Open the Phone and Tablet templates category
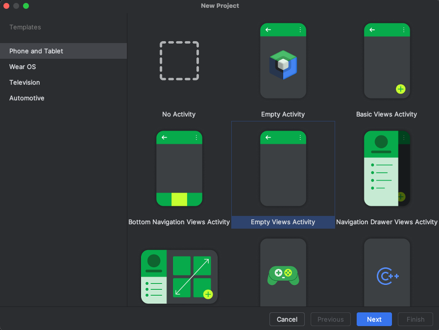Screen dimensions: 439x330 (x=64, y=51)
